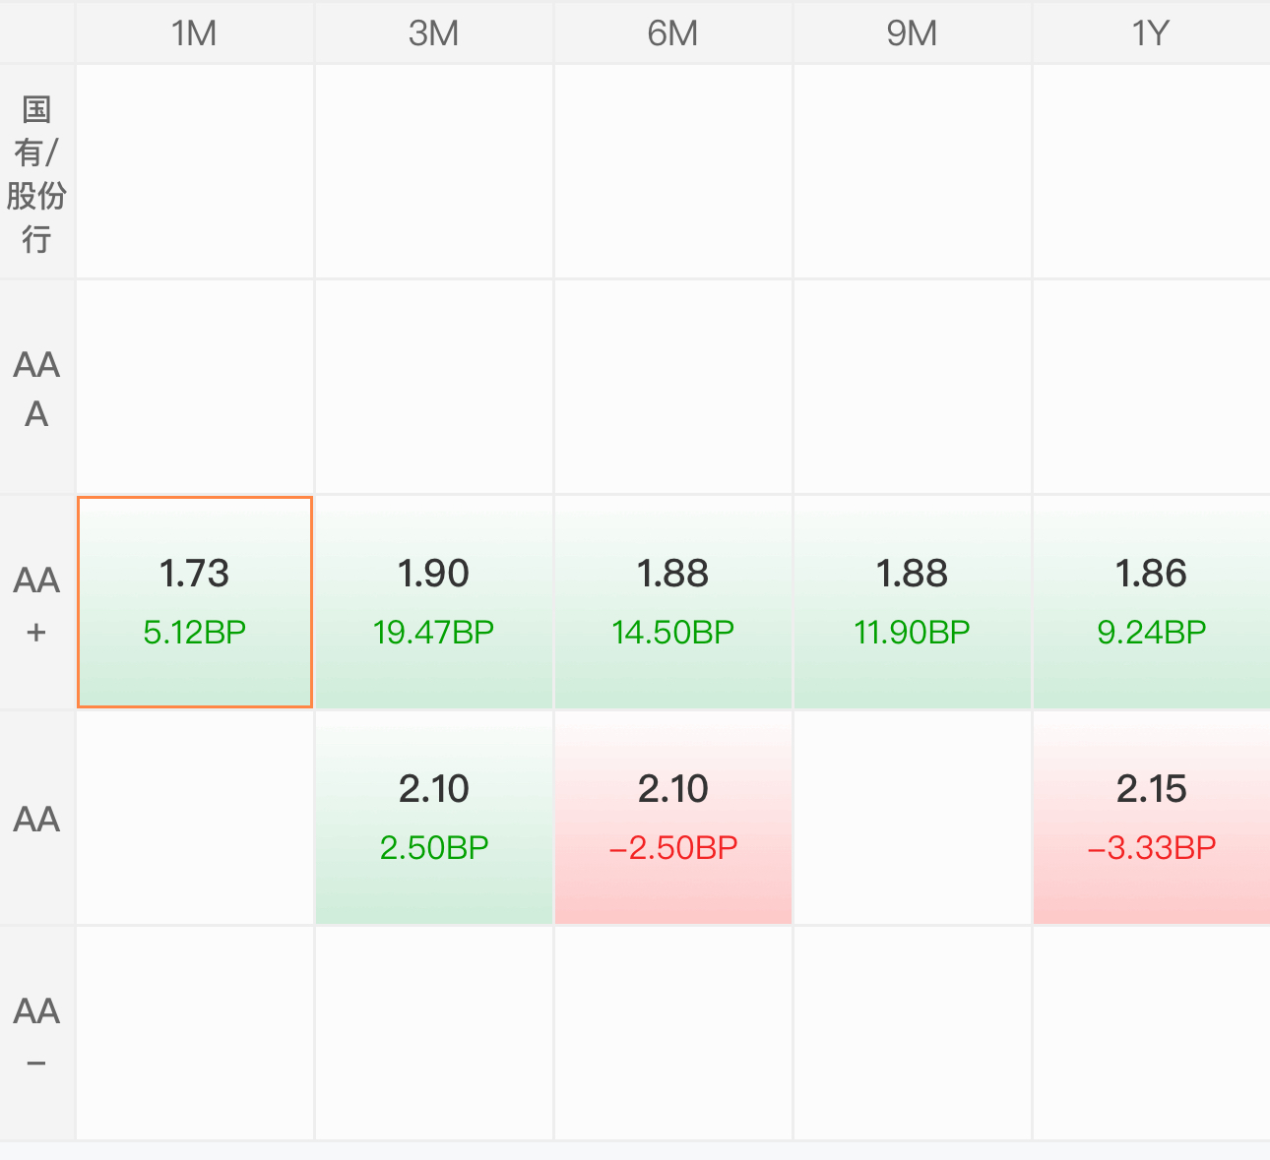
Task: Click the AAA rating row label
Action: 36,388
